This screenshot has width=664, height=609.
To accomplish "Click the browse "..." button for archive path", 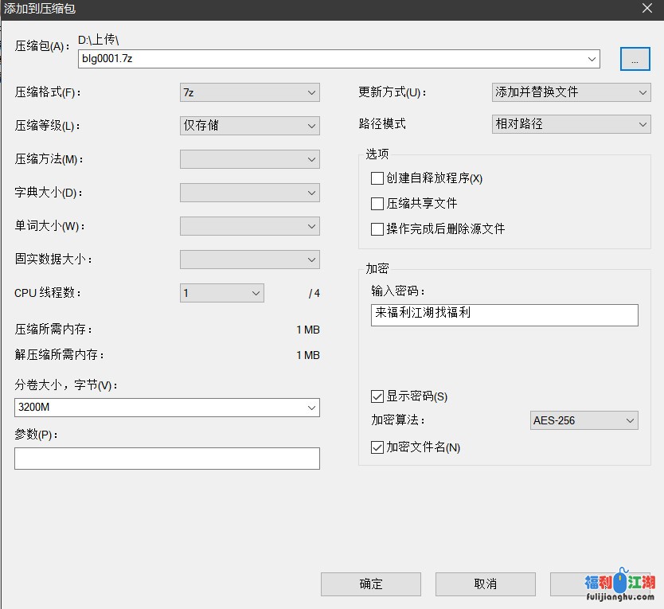I will tap(635, 60).
